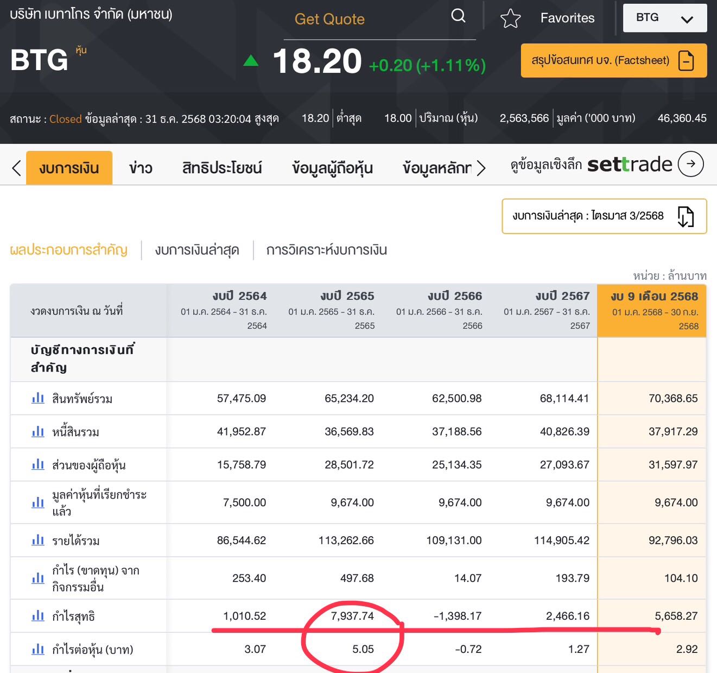Click the liabilities value 41,952.87
Viewport: 717px width, 673px height.
point(242,431)
